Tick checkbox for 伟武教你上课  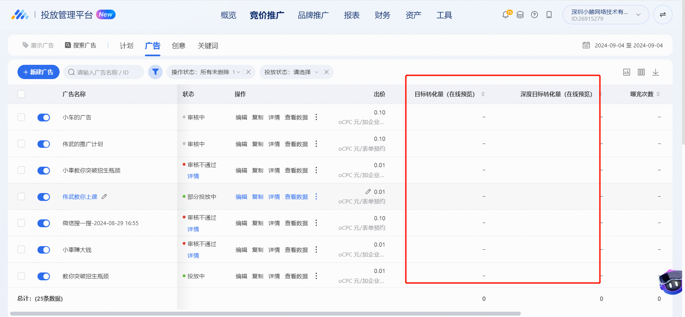21,197
